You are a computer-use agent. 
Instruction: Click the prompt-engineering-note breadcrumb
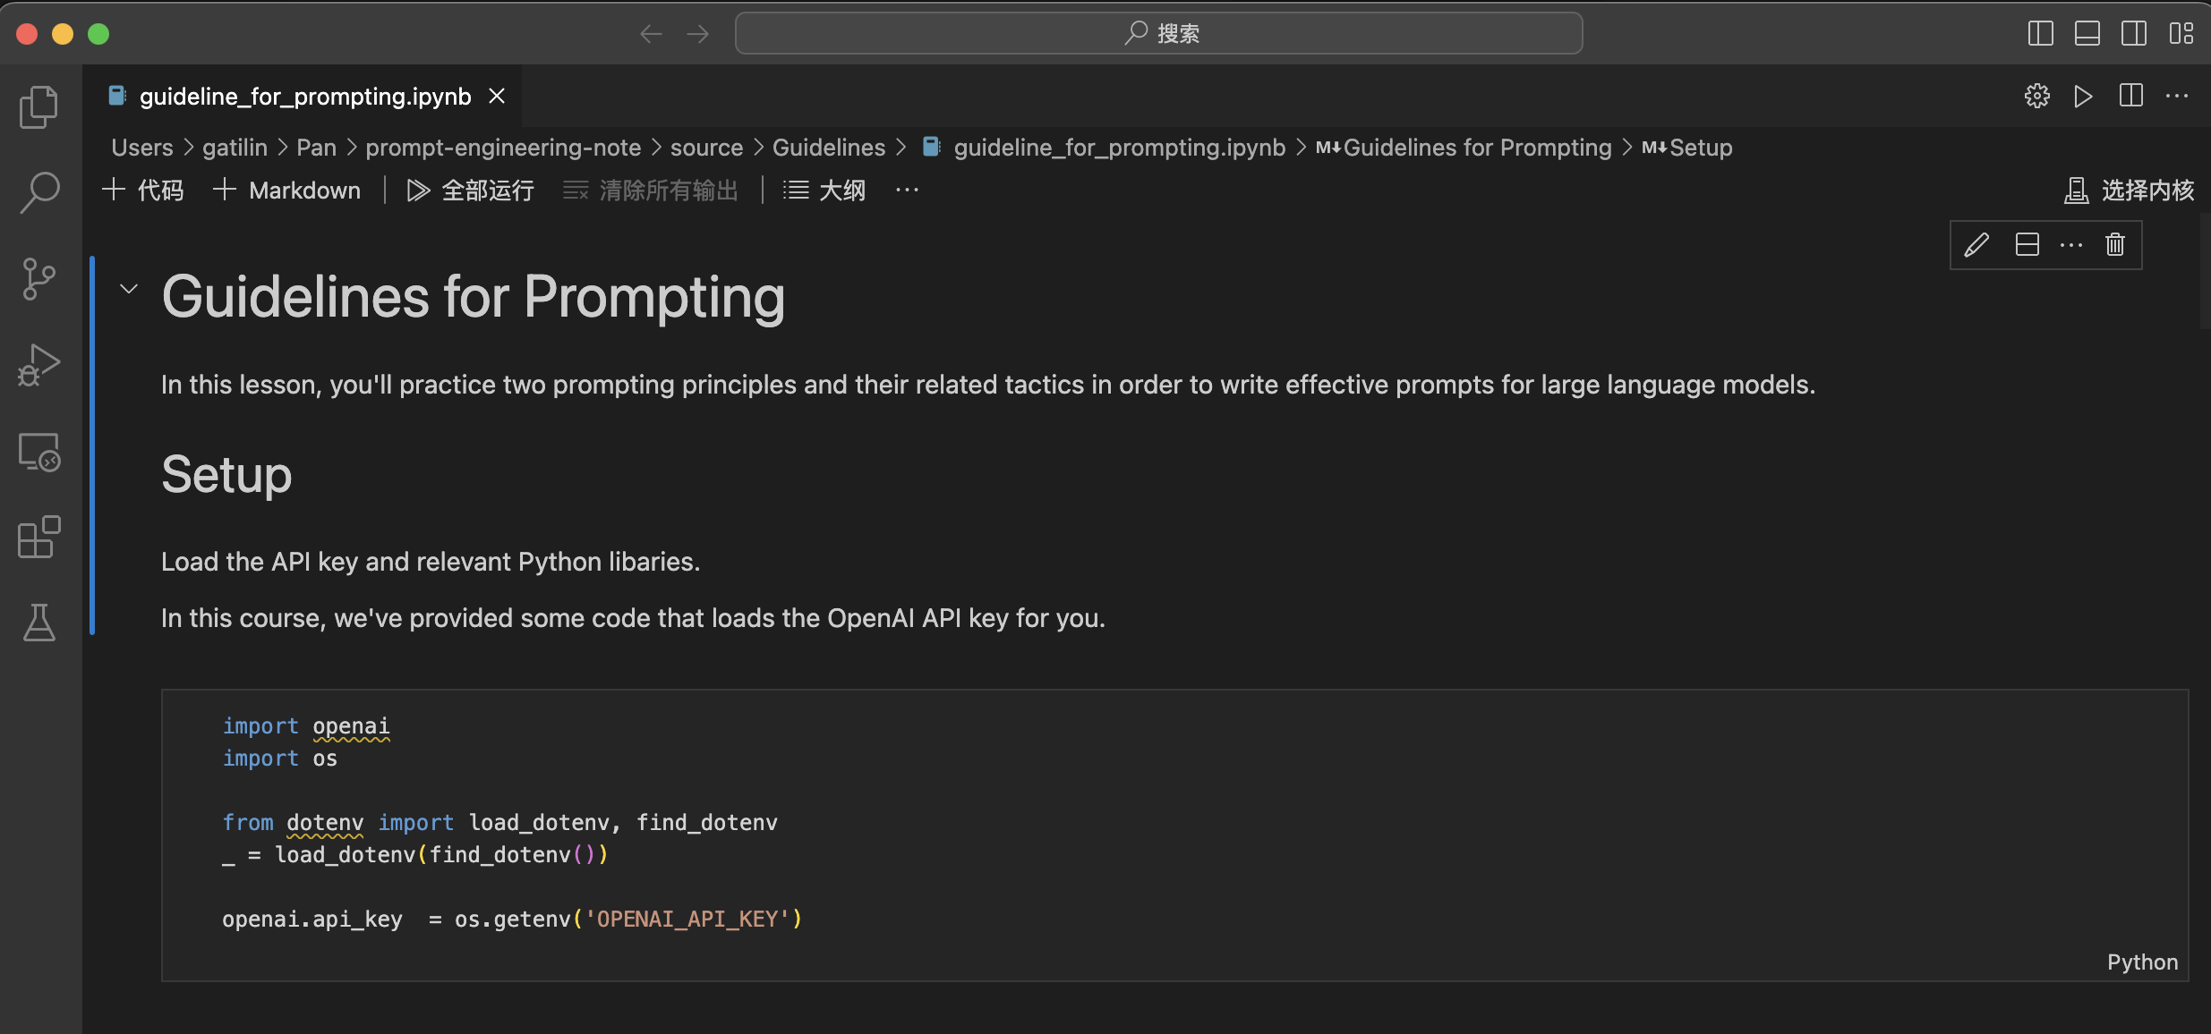coord(503,148)
